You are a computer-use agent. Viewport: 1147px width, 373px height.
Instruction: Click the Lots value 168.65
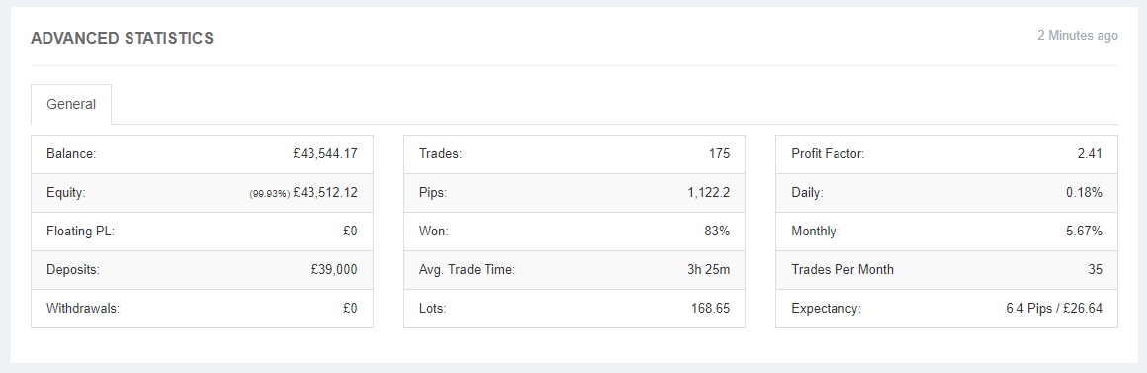(710, 308)
